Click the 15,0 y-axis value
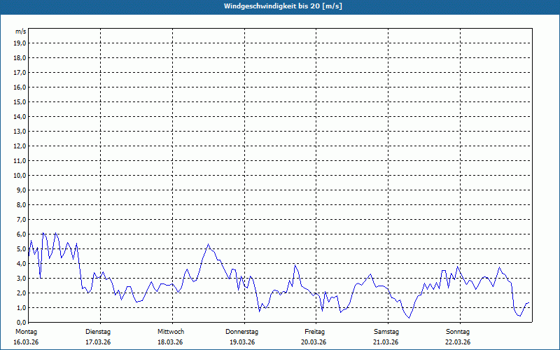The image size is (560, 350). tap(20, 101)
